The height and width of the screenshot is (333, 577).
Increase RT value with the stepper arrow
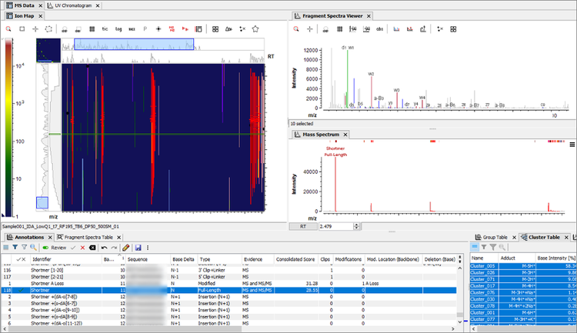(356, 225)
